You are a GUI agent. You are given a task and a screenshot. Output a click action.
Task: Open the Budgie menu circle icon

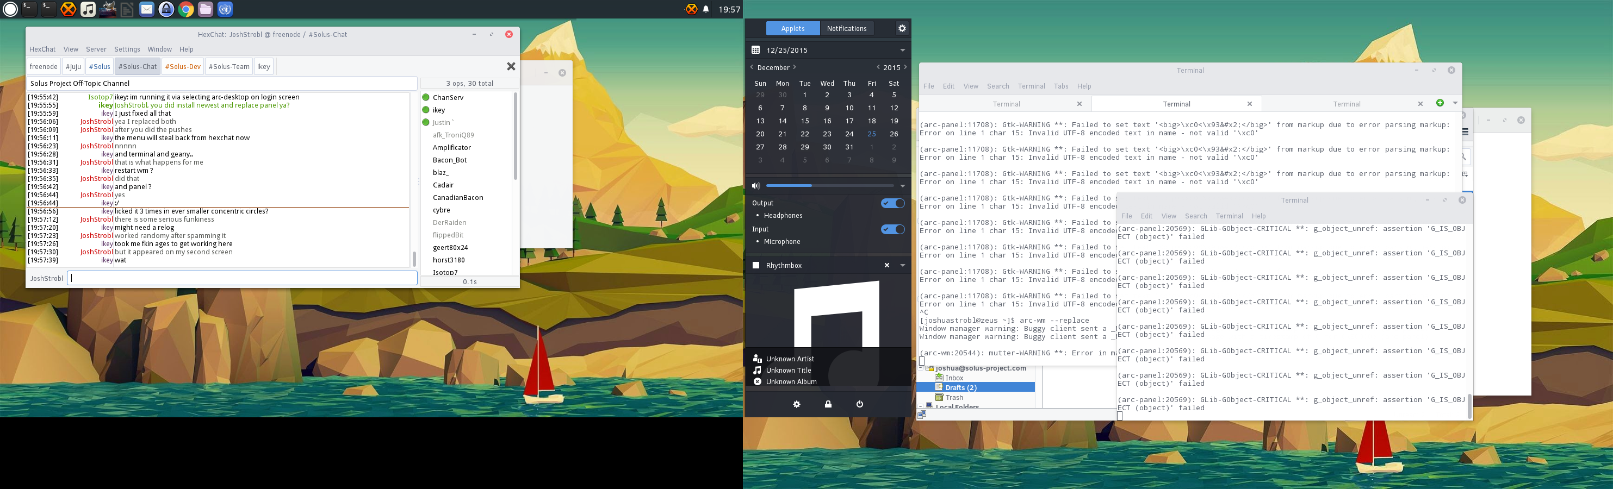pyautogui.click(x=11, y=9)
